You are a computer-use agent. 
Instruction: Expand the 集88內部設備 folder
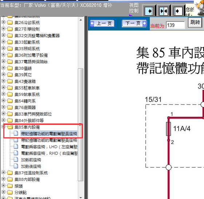[3, 179]
